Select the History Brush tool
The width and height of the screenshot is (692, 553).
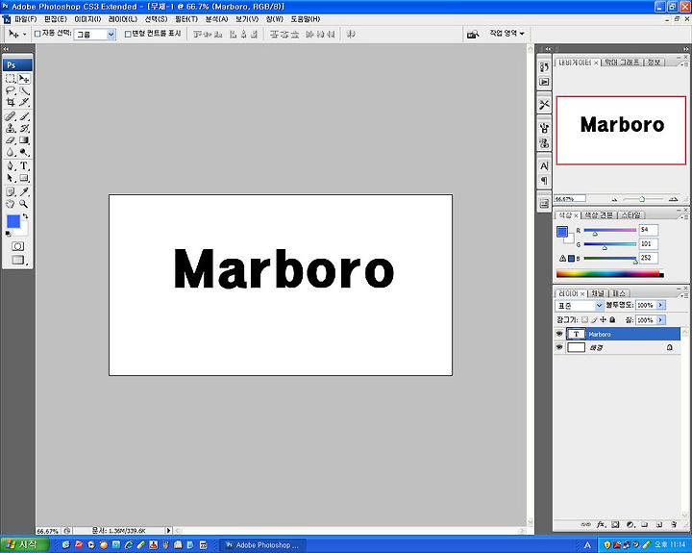[x=24, y=129]
